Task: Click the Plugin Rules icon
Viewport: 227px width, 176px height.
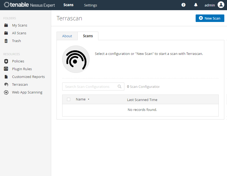Action: point(6,69)
